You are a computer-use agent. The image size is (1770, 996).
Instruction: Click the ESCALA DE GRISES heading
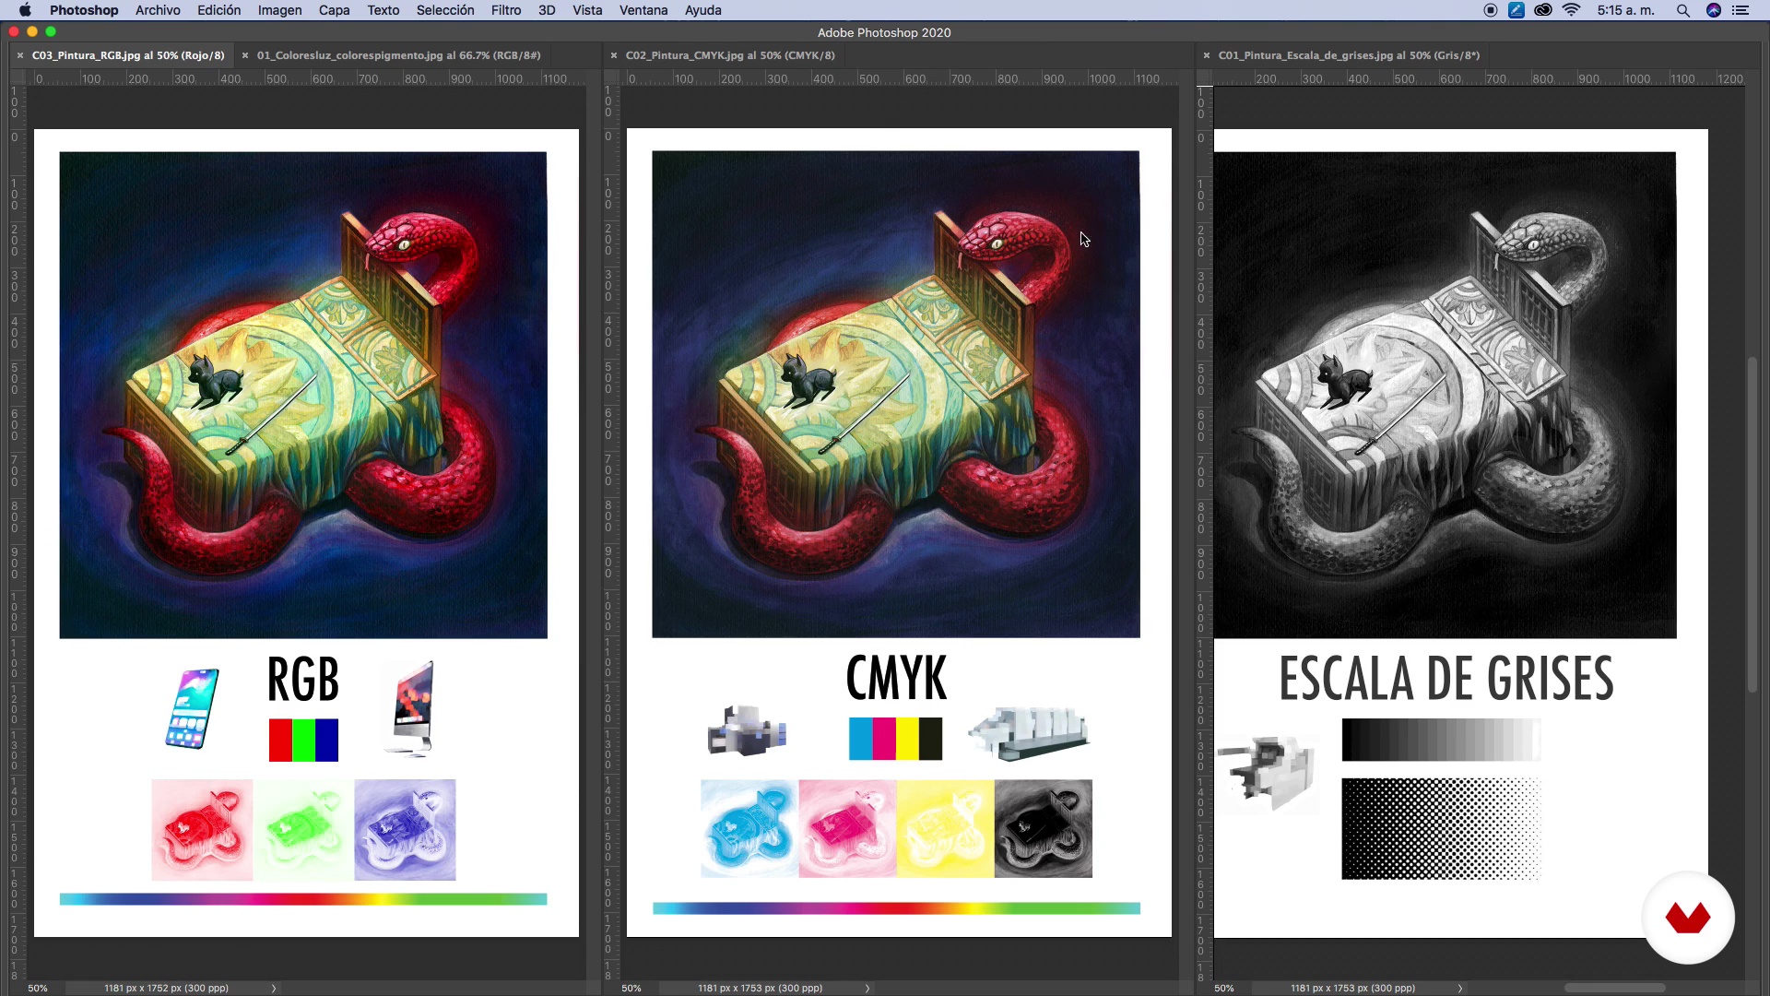[1446, 679]
